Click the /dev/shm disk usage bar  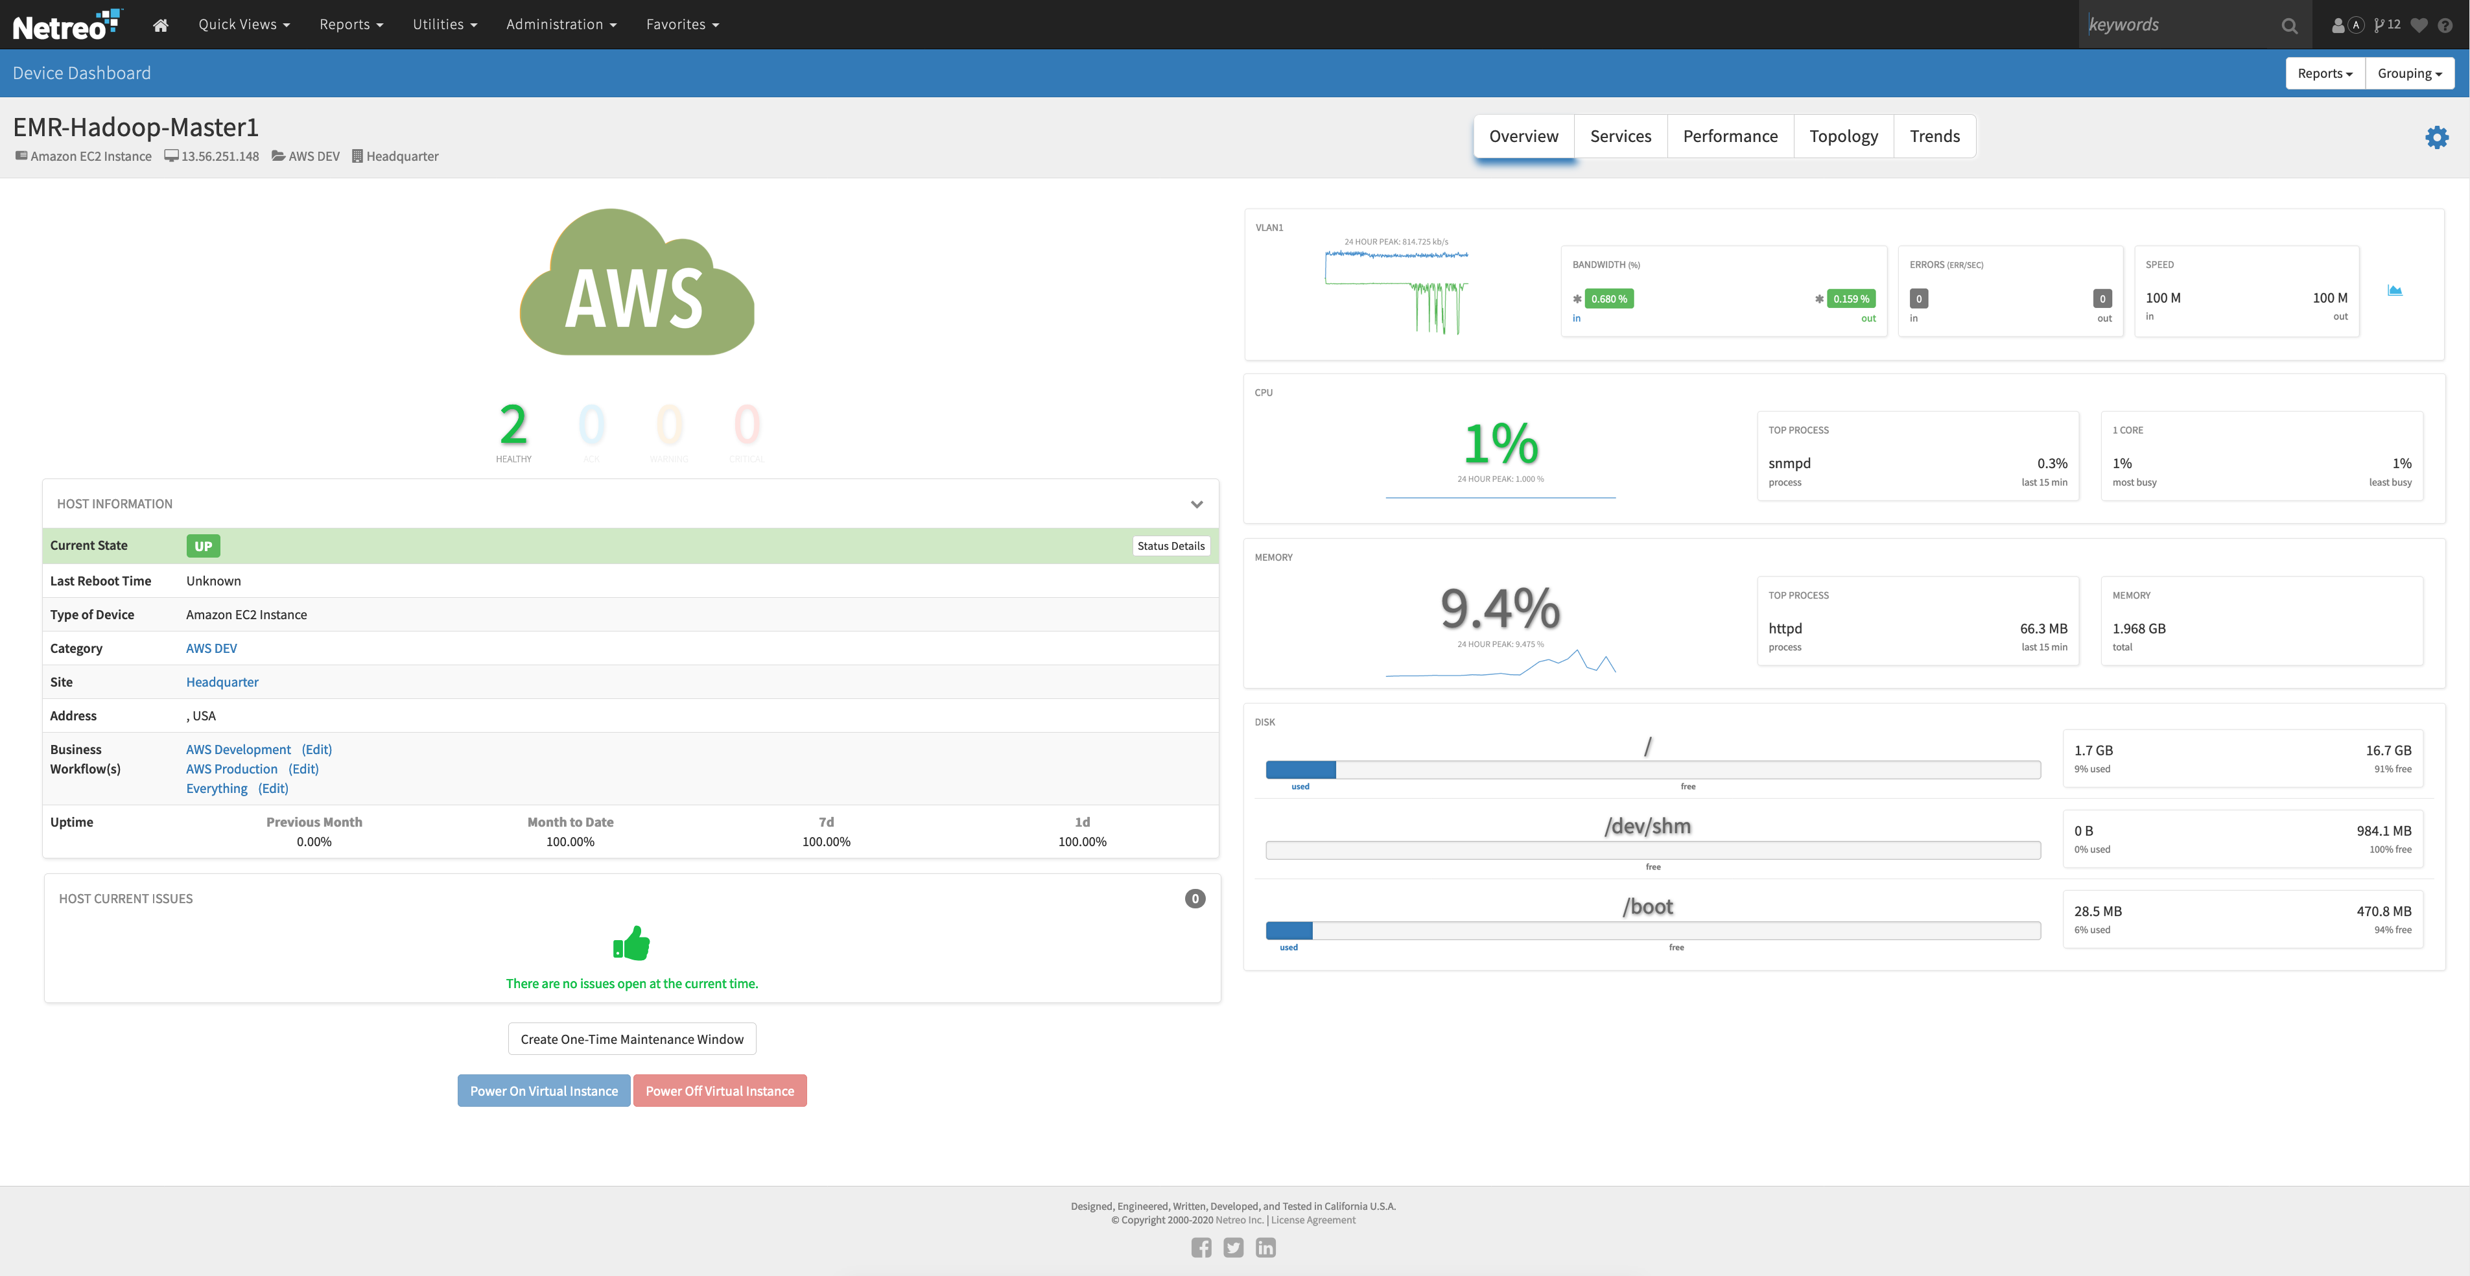(1653, 849)
